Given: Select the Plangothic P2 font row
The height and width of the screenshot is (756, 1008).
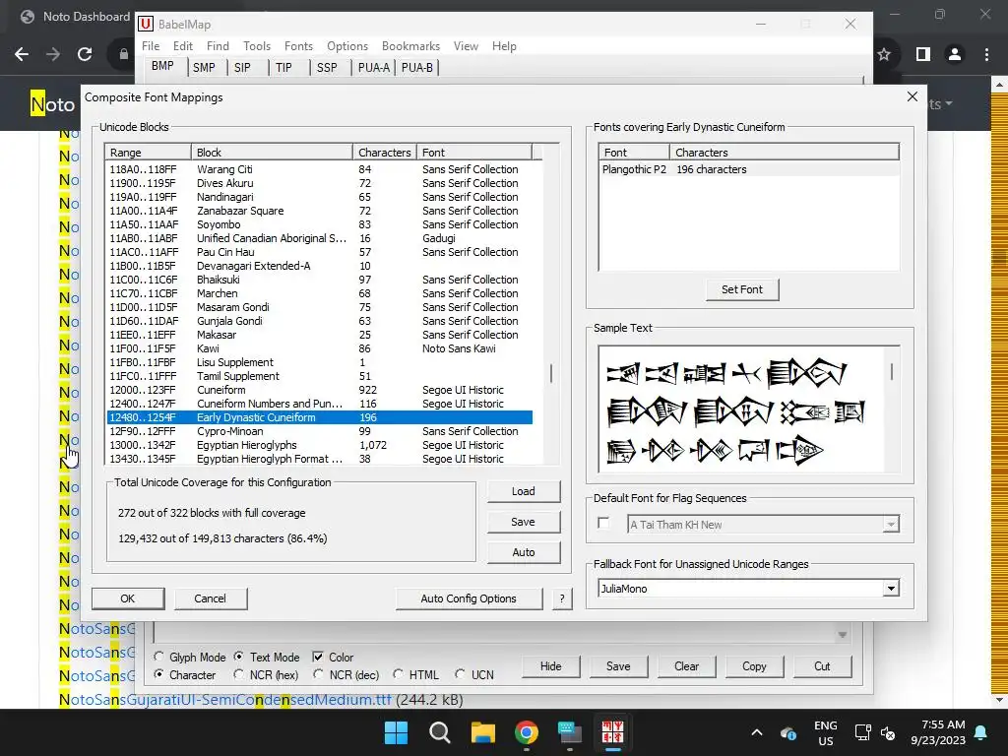Looking at the screenshot, I should pos(748,169).
